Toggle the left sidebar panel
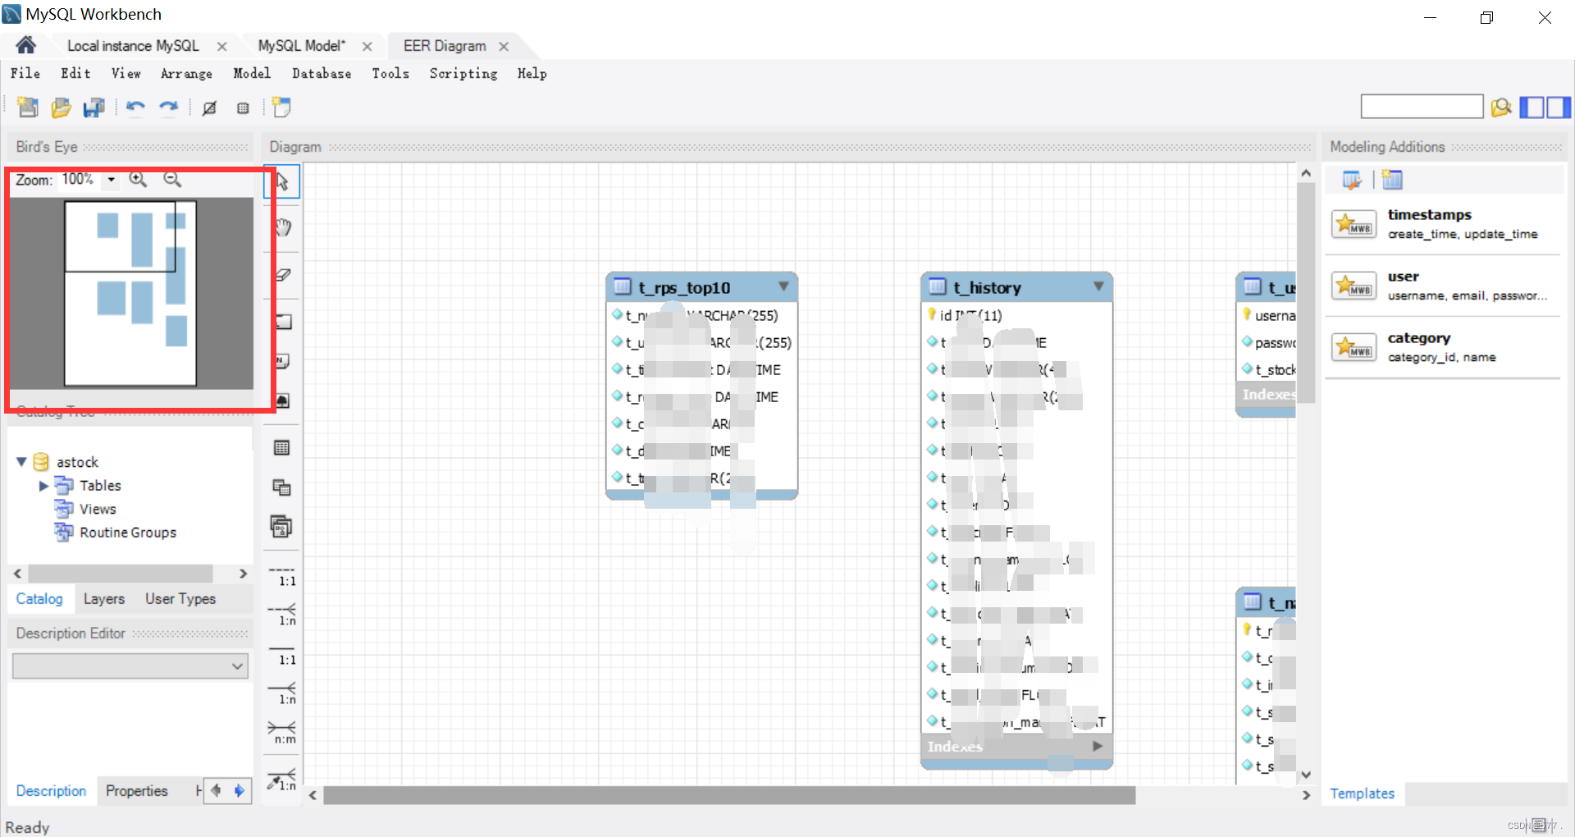 click(1532, 107)
